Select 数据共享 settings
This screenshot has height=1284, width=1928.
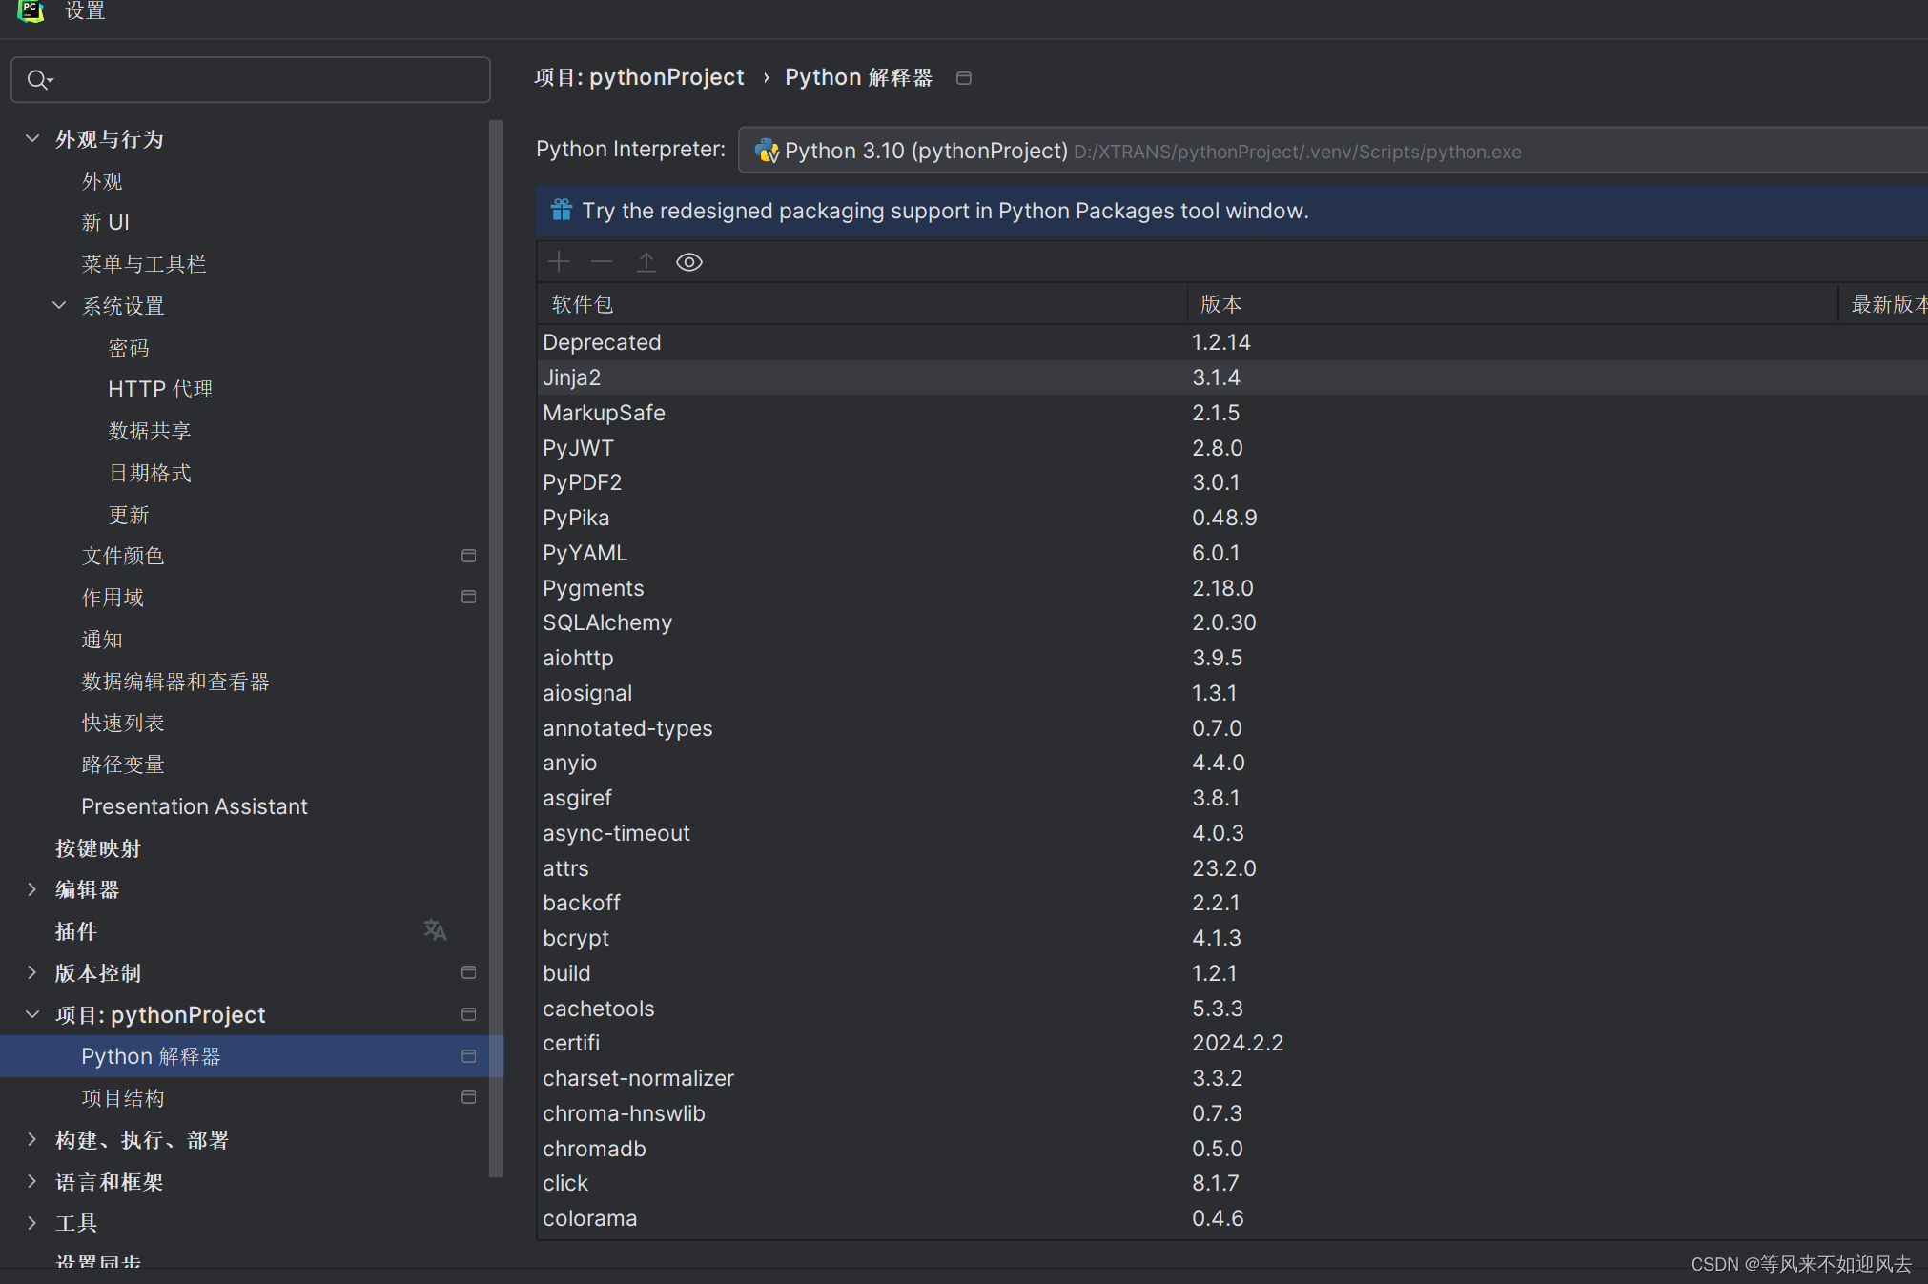tap(150, 431)
